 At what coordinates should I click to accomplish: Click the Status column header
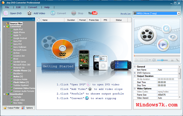pos(119,20)
